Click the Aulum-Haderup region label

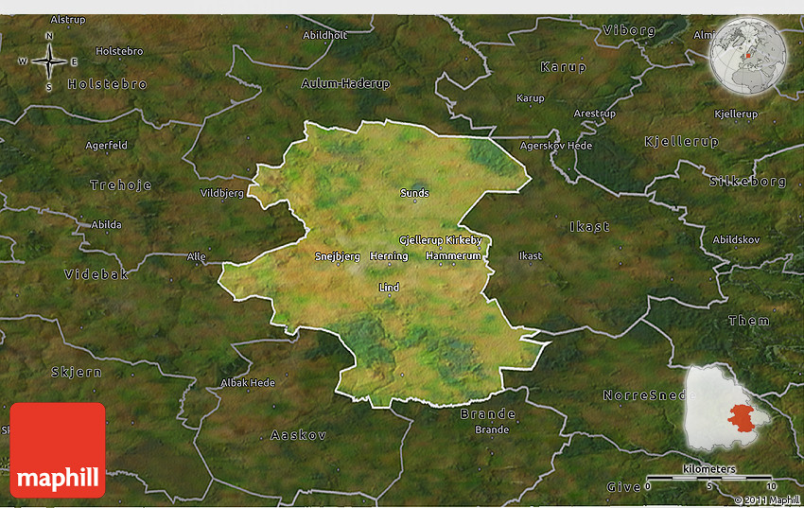[345, 83]
